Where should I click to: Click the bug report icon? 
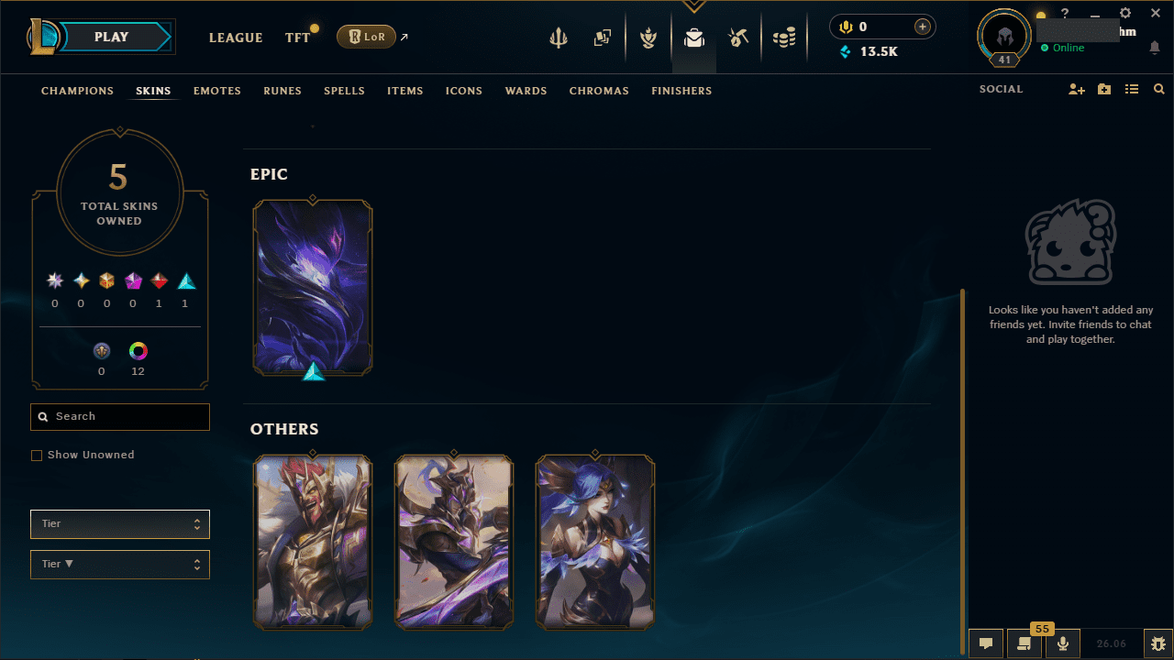coord(1158,643)
